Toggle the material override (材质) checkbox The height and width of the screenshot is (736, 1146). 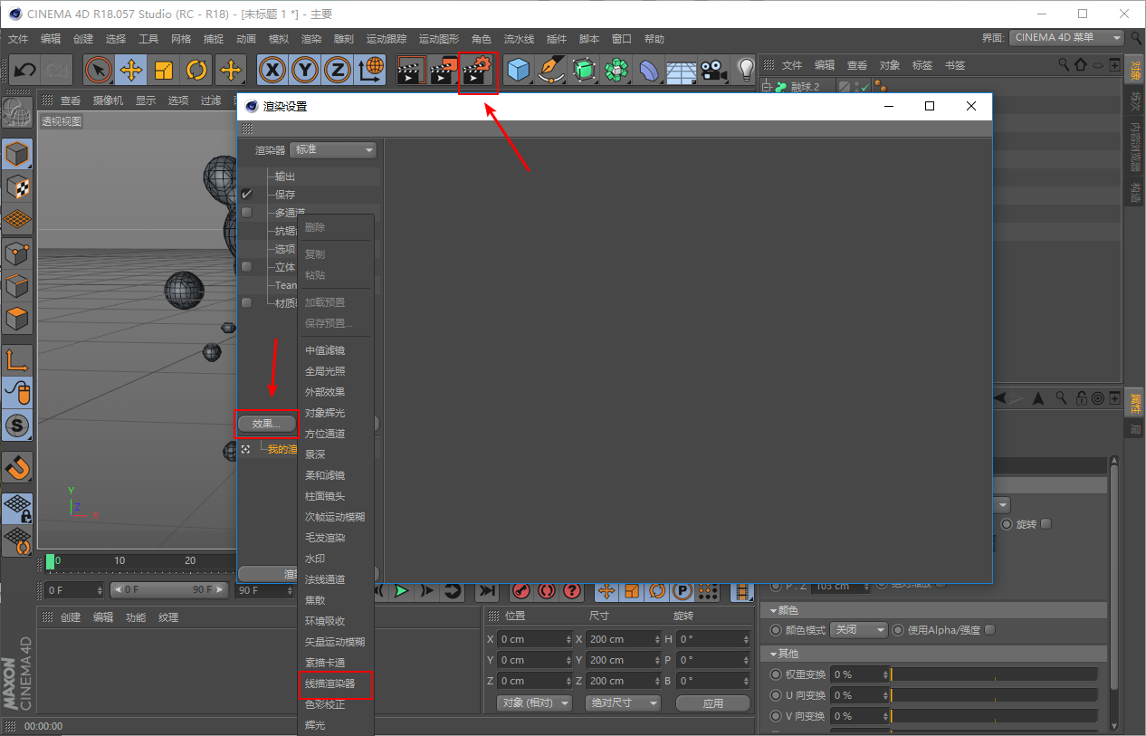(246, 302)
